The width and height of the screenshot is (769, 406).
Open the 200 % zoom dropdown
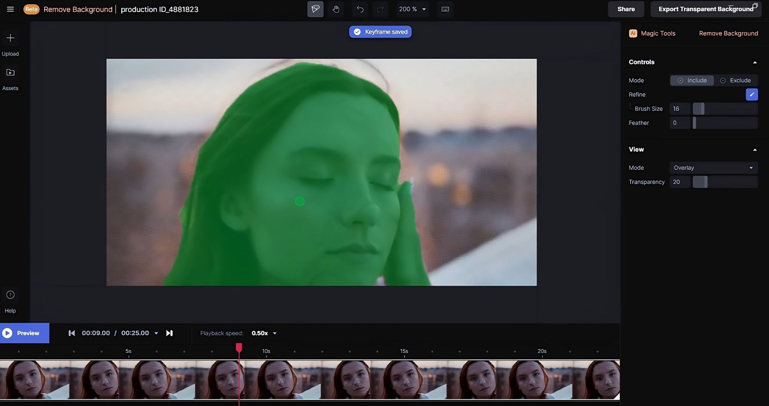(x=412, y=9)
